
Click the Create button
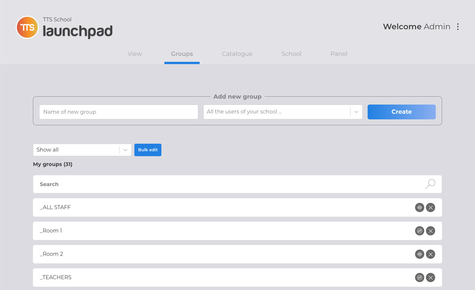[x=402, y=112]
